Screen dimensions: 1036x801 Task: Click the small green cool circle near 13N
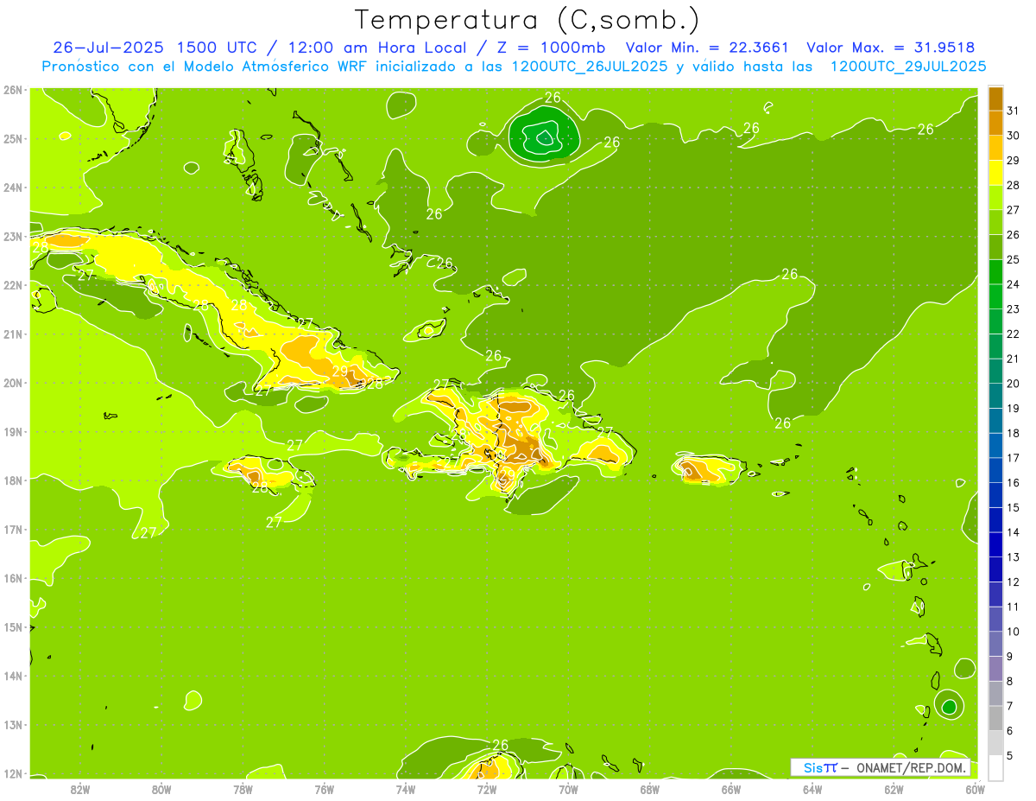949,707
